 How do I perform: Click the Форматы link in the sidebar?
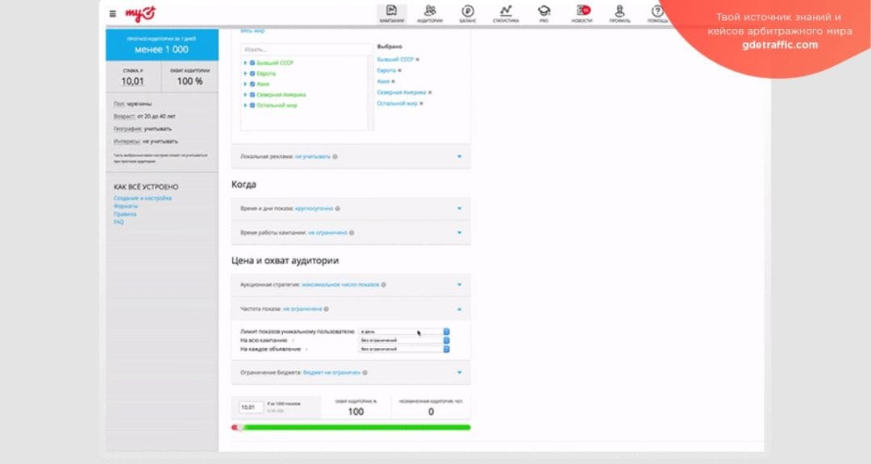point(125,206)
